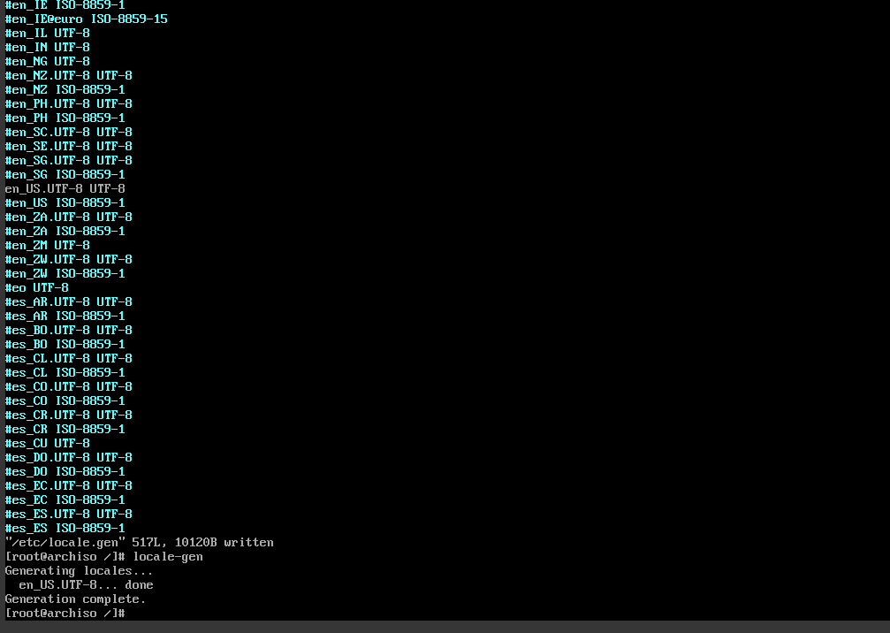Click the '#es_EC ISO-8859-1' line
This screenshot has width=890, height=633.
[x=65, y=500]
